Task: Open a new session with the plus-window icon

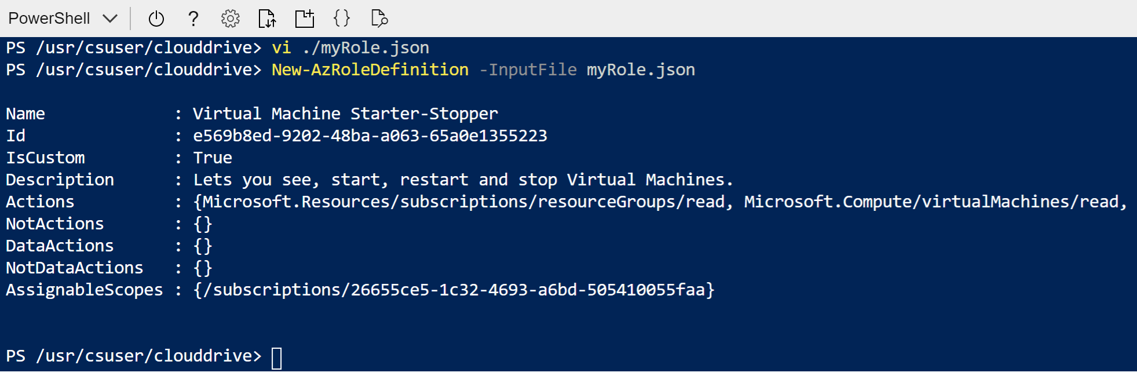Action: pyautogui.click(x=305, y=19)
